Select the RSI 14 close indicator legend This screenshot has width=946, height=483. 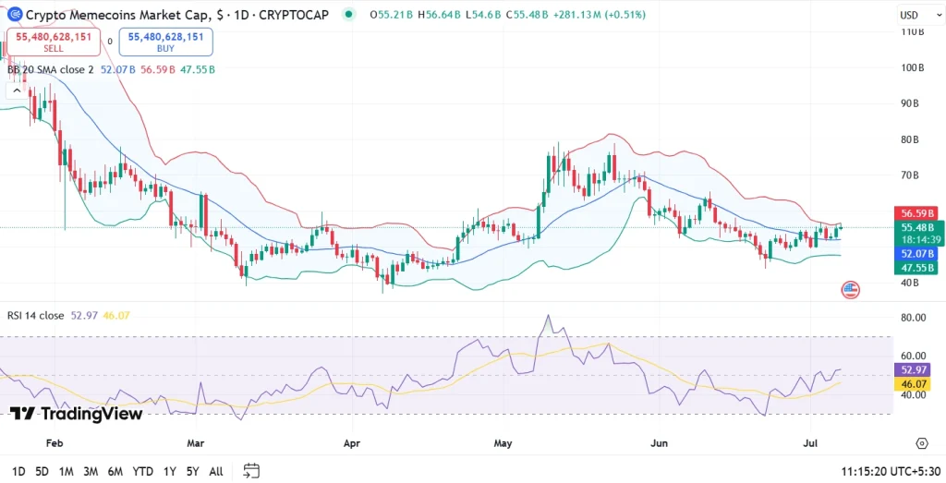point(36,316)
